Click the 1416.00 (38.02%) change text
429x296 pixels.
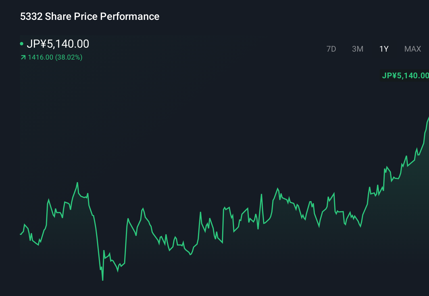click(55, 57)
